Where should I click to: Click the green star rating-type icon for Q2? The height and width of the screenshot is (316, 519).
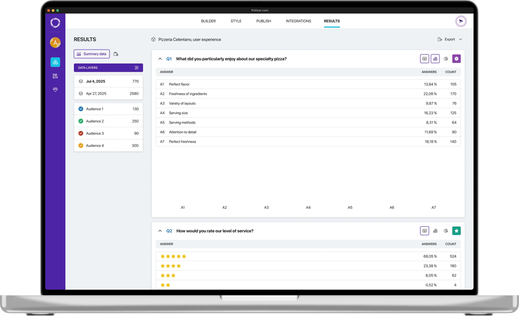click(456, 231)
